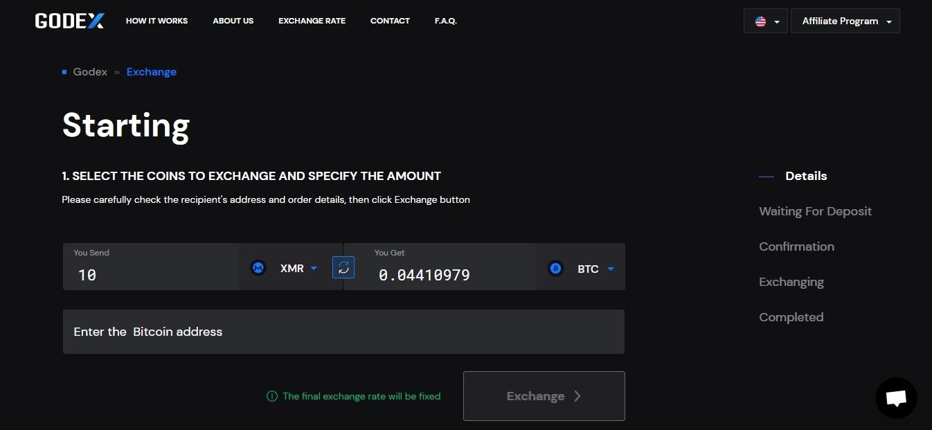The height and width of the screenshot is (430, 932).
Task: Select the Waiting For Deposit step
Action: pos(815,211)
